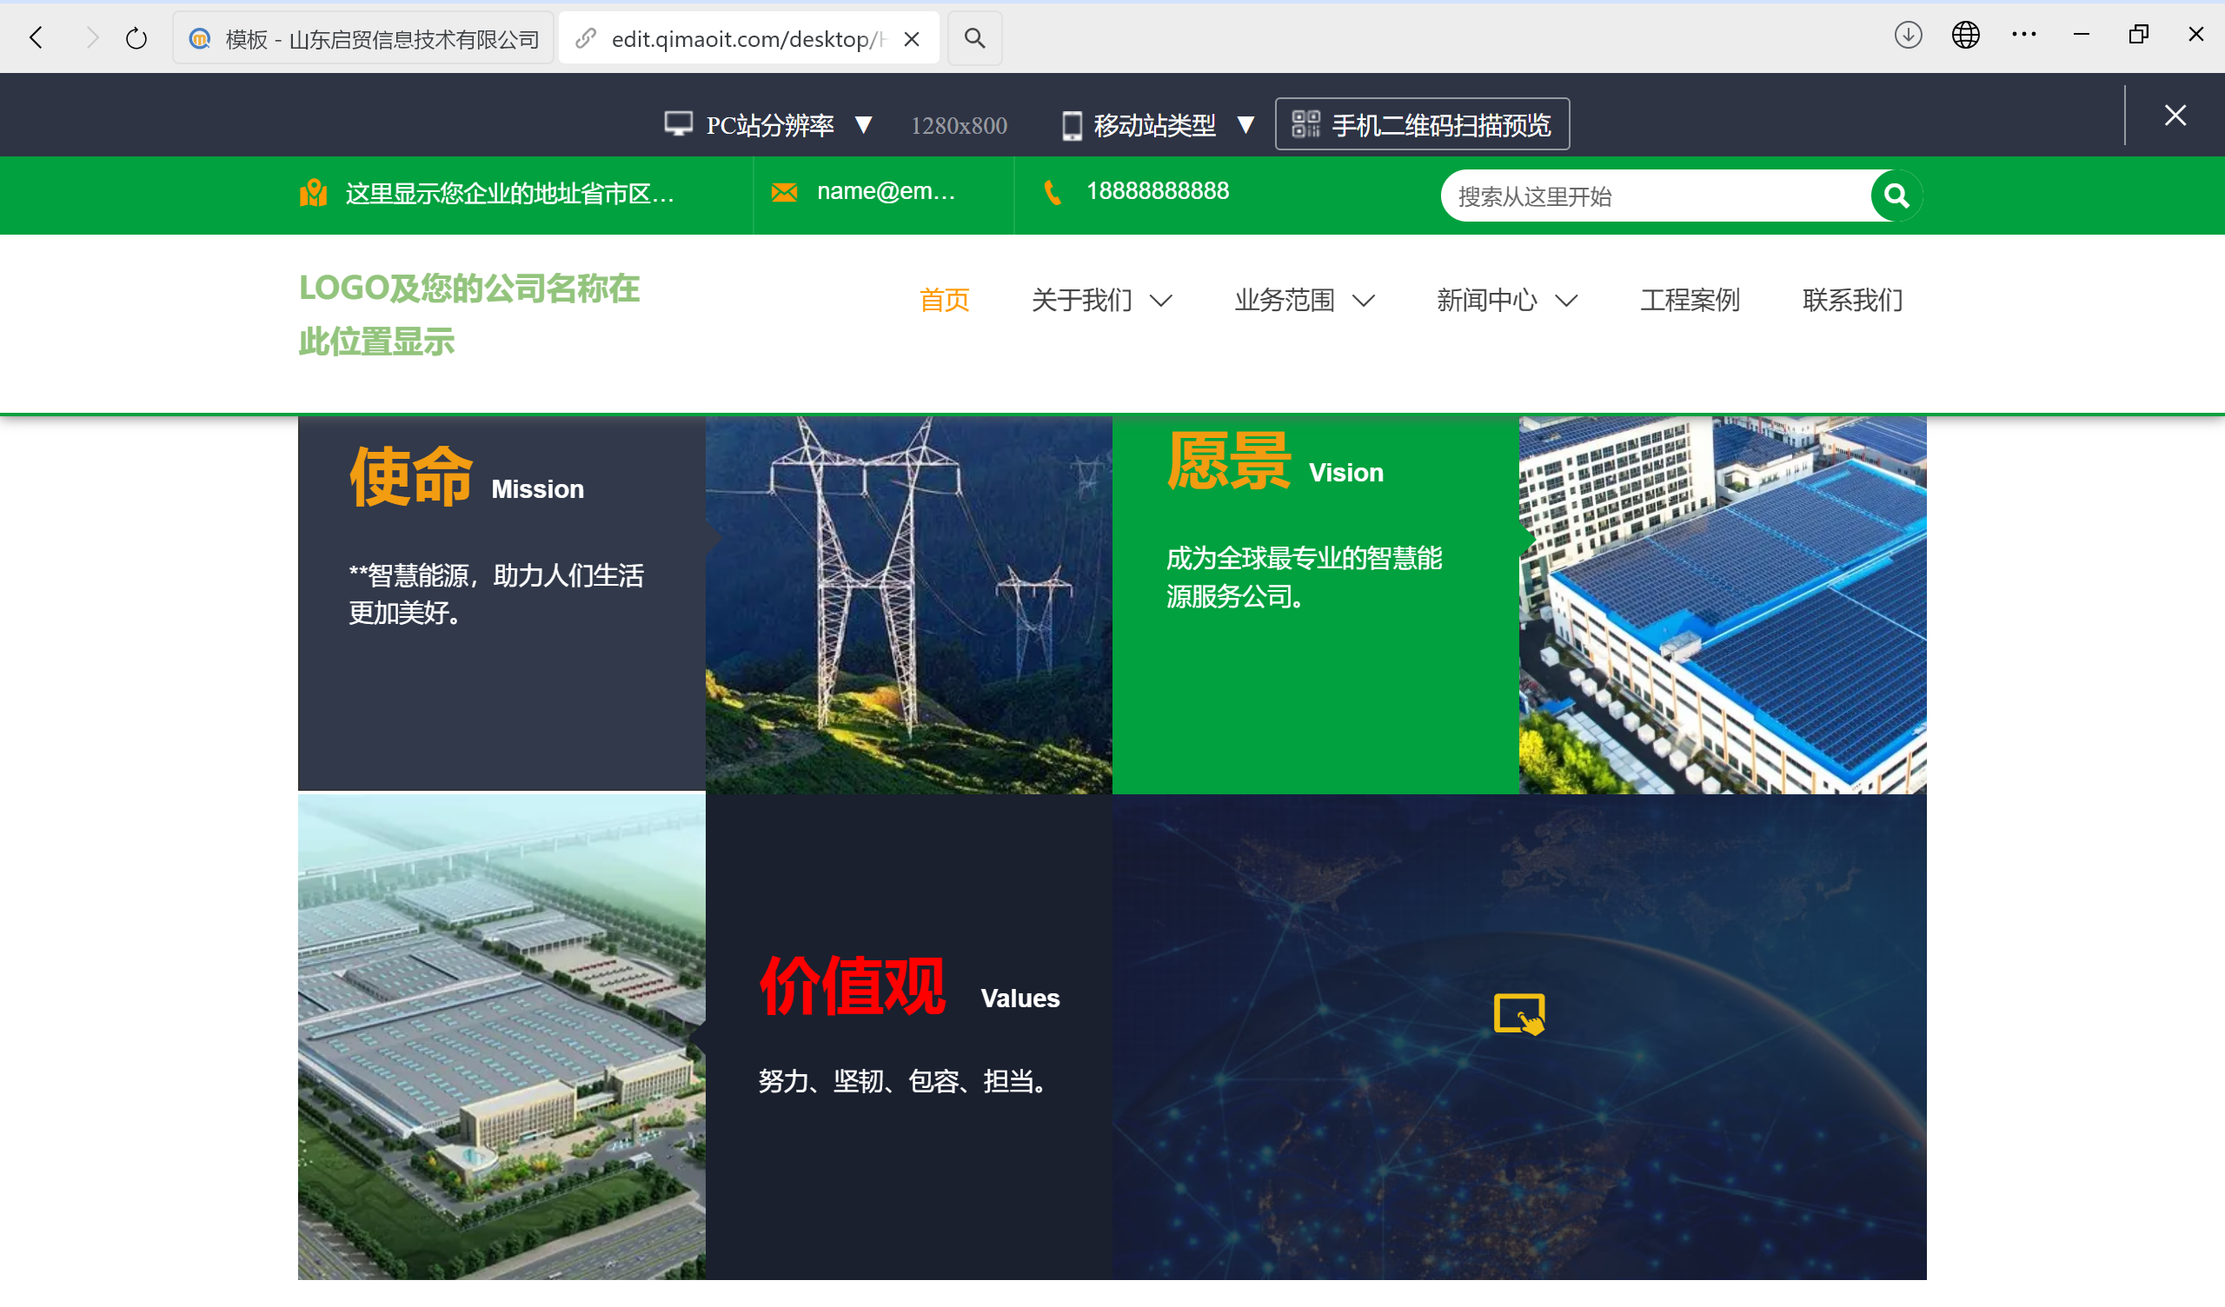The height and width of the screenshot is (1307, 2225).
Task: Click the email envelope icon
Action: click(x=784, y=192)
